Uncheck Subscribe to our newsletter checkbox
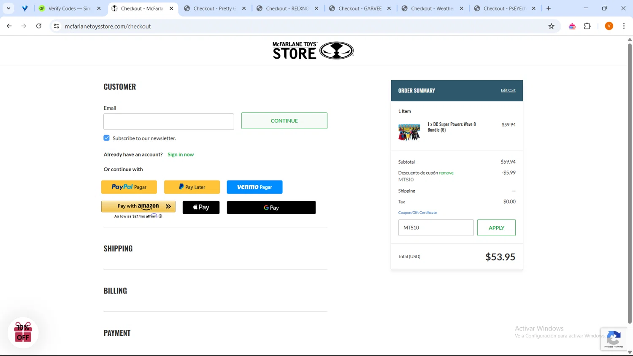 click(107, 138)
